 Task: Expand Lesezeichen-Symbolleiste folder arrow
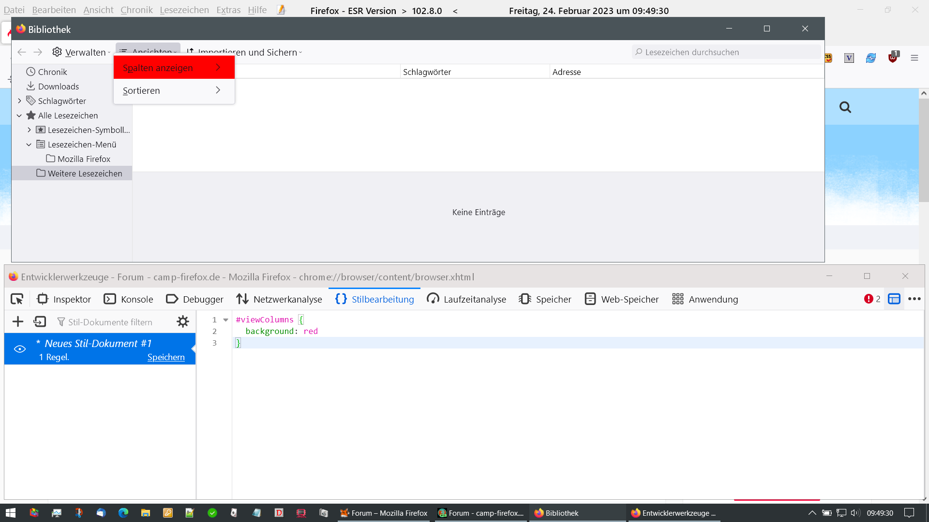coord(29,130)
